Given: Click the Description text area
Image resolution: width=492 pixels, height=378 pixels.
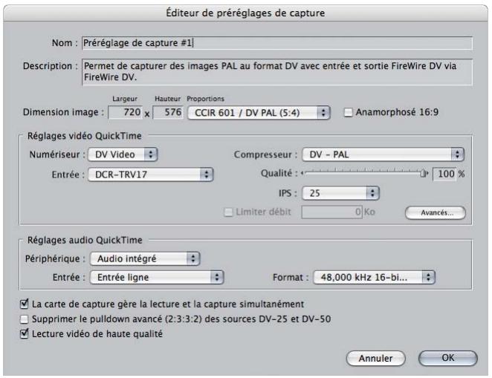Looking at the screenshot, I should [x=277, y=72].
